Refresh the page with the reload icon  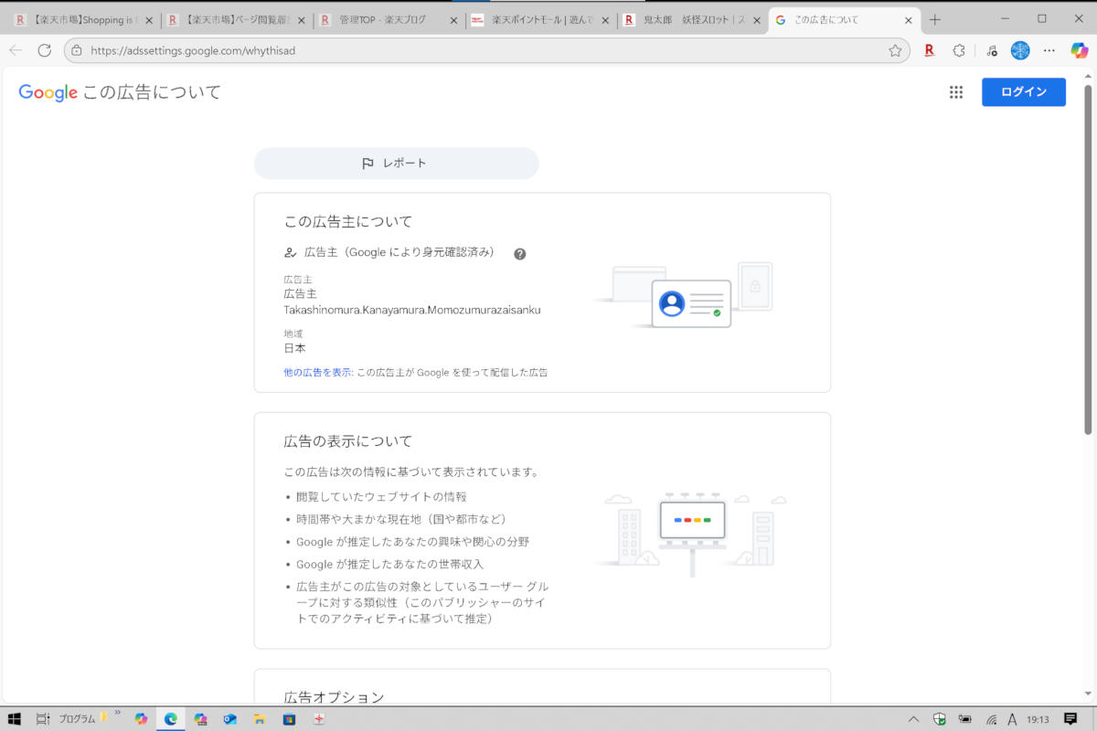(44, 51)
